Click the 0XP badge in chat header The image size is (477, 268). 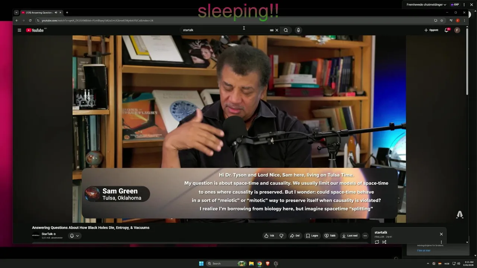point(455,5)
